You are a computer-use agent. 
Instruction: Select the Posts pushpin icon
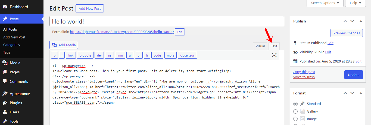(5, 19)
